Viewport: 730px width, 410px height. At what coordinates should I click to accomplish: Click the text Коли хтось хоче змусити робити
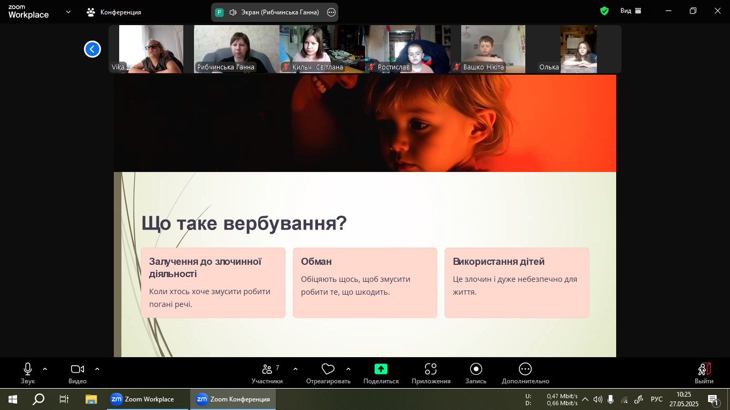209,291
